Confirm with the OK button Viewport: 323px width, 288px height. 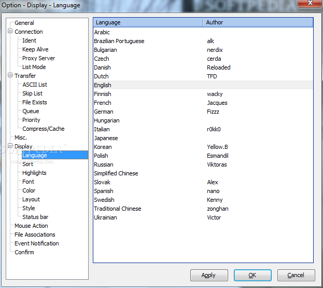click(252, 275)
